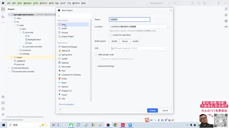This screenshot has height=128, width=229.
Task: Open help in New Project dialog
Action: (x=60, y=110)
